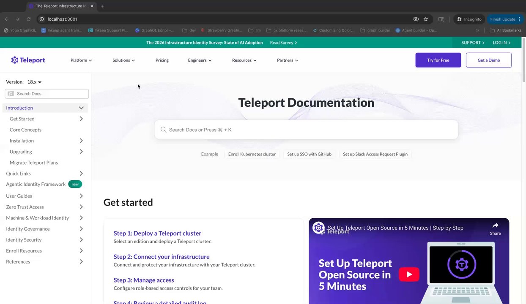Expand Enroll Resources in sidebar
Viewport: 526px width, 304px height.
pyautogui.click(x=81, y=251)
